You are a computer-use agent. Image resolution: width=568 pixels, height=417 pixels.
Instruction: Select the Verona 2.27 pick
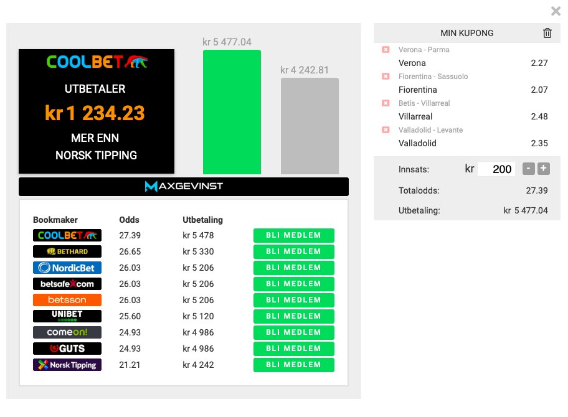click(x=473, y=63)
